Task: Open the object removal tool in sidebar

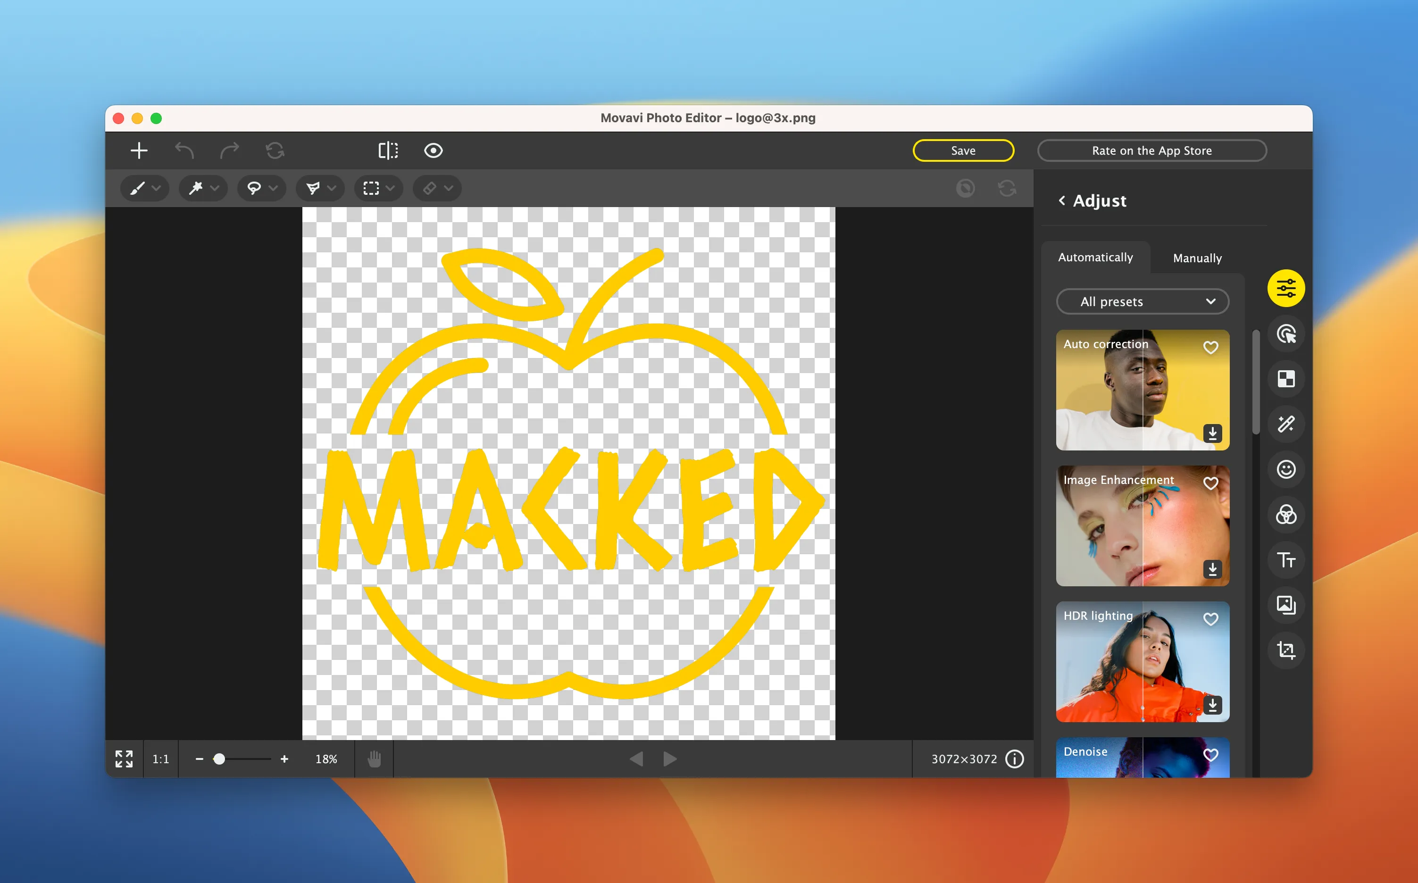Action: tap(1286, 334)
